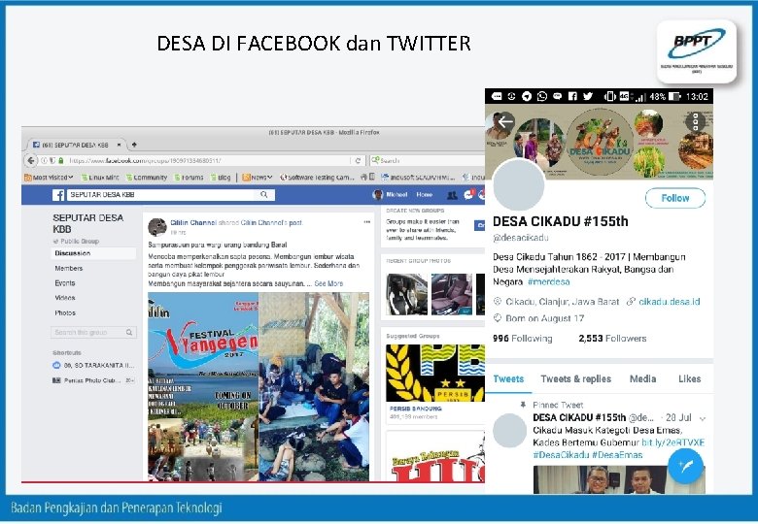Open Facebook friend requests icon
758x524 pixels.
[452, 195]
